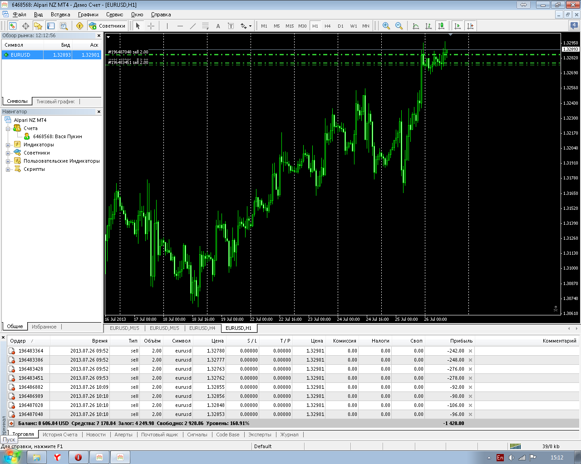Select the text label tool
The width and height of the screenshot is (581, 464).
click(x=218, y=26)
